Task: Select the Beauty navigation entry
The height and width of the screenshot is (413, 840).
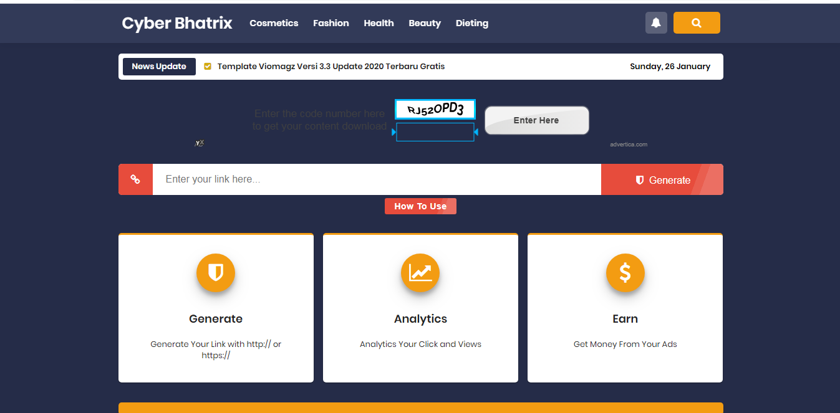Action: 425,23
